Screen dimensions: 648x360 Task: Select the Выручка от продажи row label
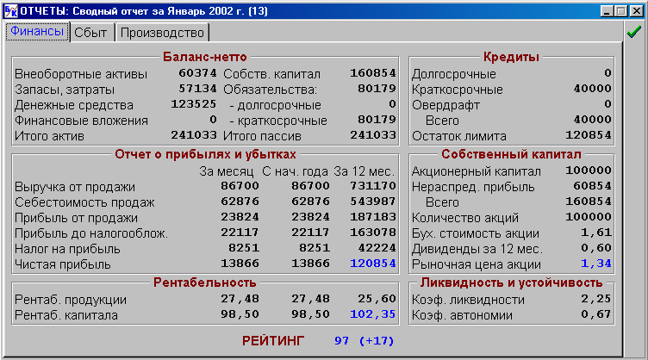click(75, 187)
